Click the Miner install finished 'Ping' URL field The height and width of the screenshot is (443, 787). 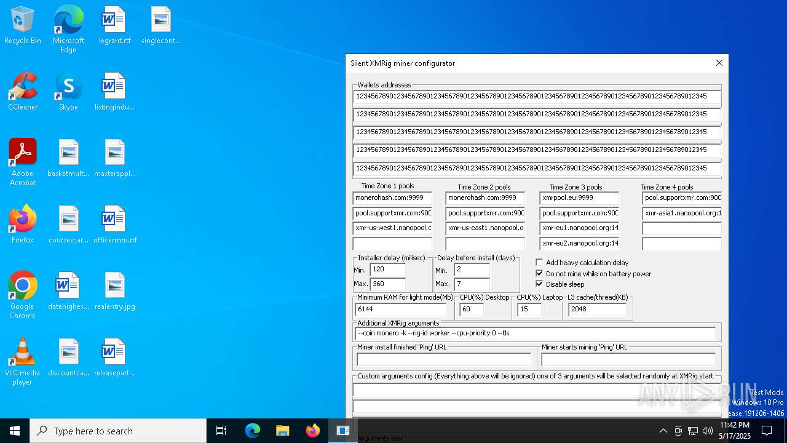tap(444, 359)
